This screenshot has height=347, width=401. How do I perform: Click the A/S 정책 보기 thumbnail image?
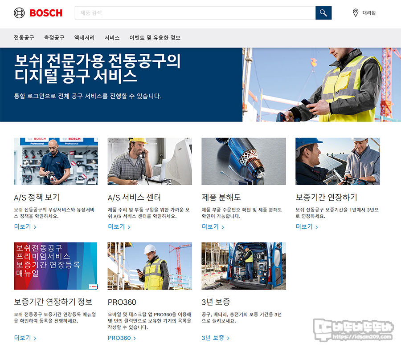point(56,161)
